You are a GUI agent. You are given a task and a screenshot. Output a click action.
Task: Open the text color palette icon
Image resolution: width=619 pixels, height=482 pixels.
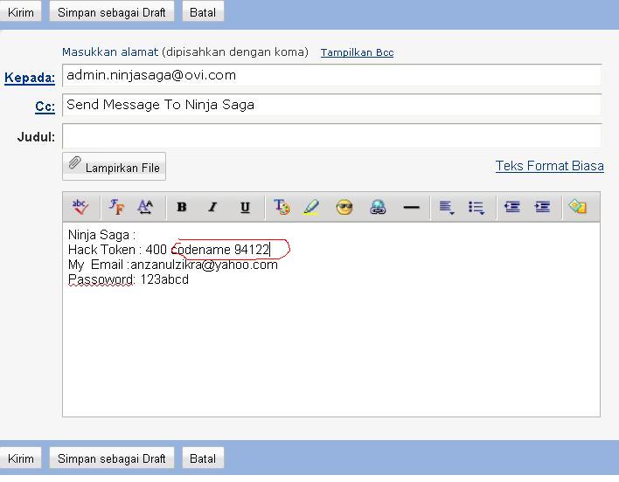[282, 207]
